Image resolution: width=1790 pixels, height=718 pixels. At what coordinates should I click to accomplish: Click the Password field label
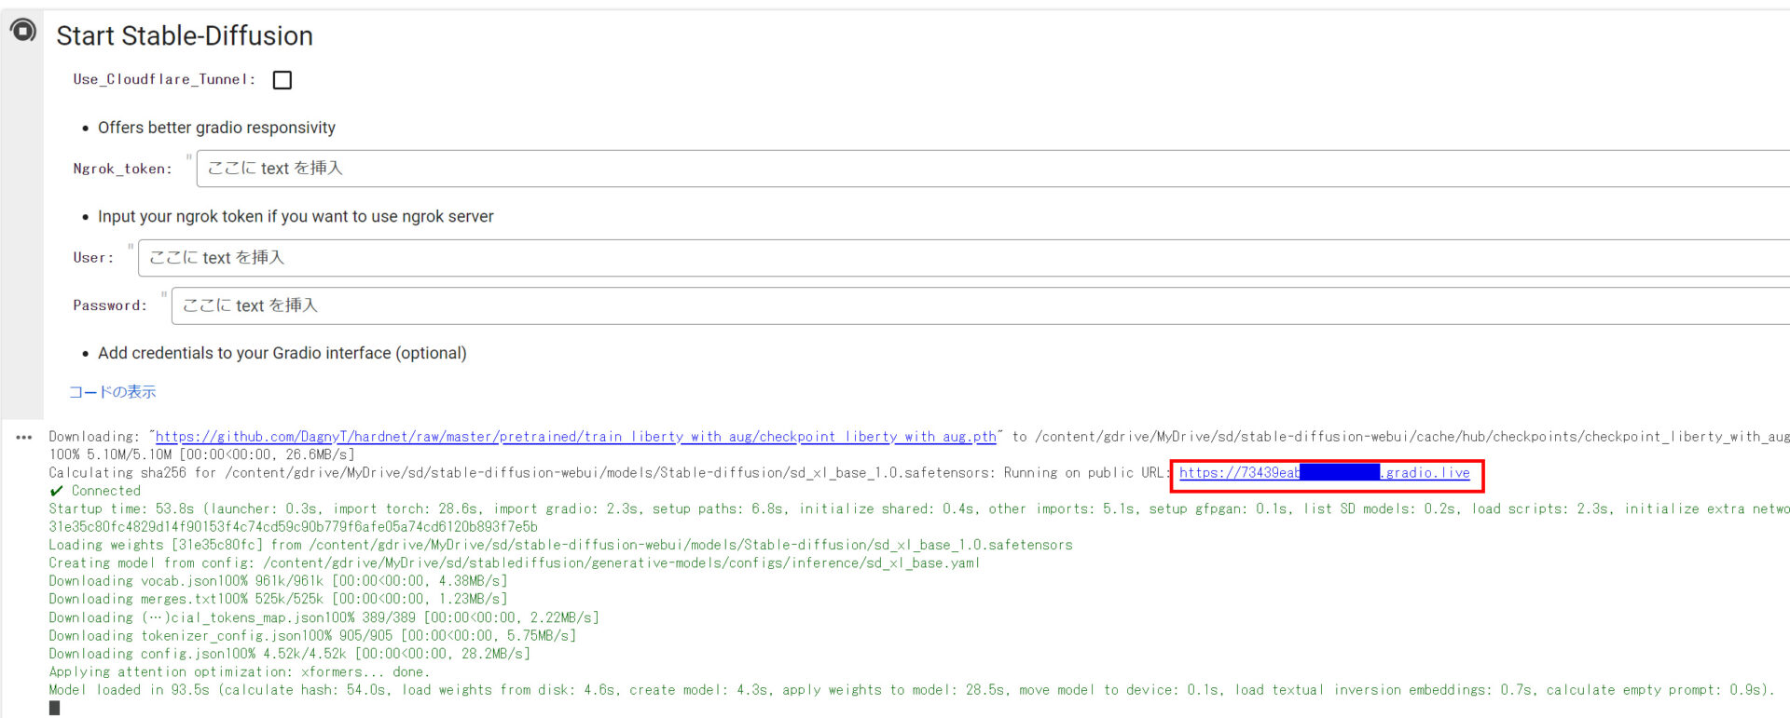tap(110, 305)
